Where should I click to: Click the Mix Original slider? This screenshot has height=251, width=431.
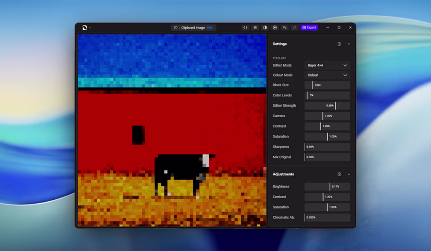pyautogui.click(x=328, y=157)
